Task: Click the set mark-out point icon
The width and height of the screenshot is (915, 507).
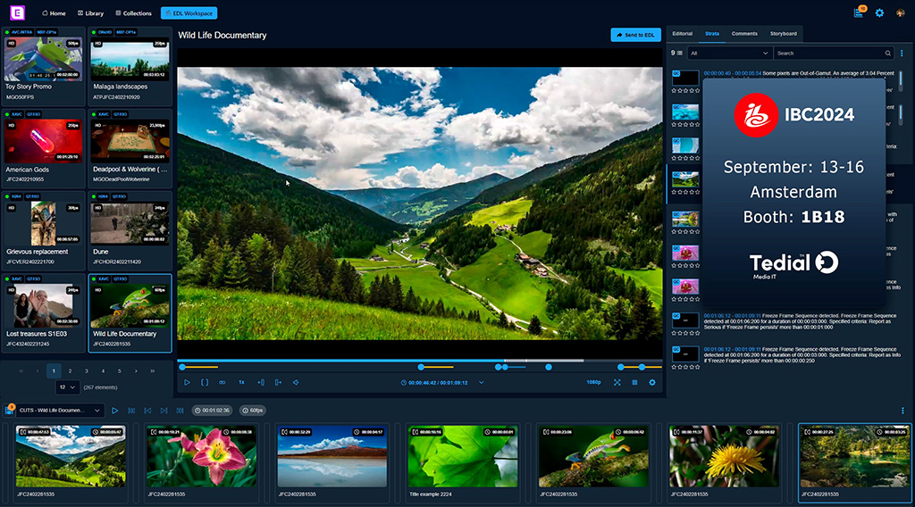Action: [279, 383]
